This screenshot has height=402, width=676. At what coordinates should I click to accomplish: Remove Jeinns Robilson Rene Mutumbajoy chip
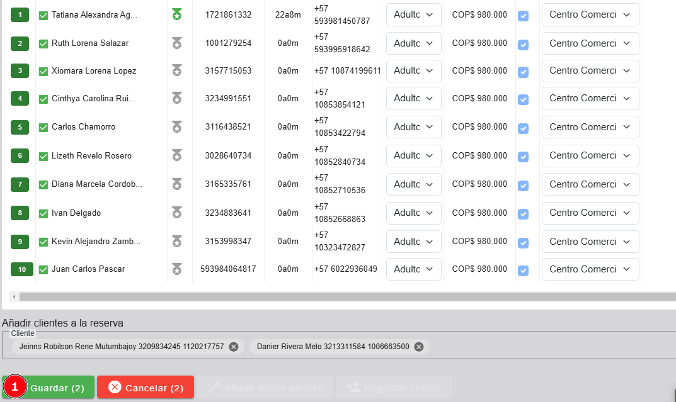point(234,347)
